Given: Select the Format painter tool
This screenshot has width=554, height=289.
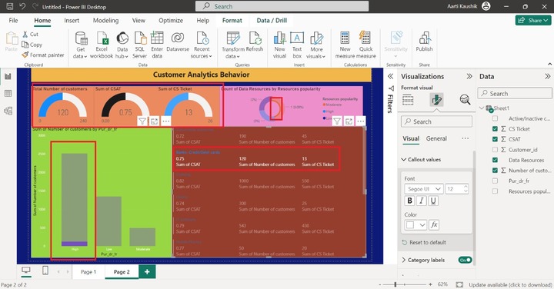Looking at the screenshot, I should 43,55.
